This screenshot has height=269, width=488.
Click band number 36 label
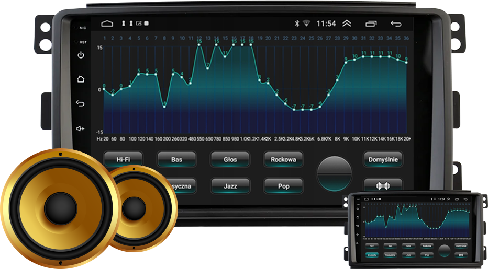pos(406,38)
